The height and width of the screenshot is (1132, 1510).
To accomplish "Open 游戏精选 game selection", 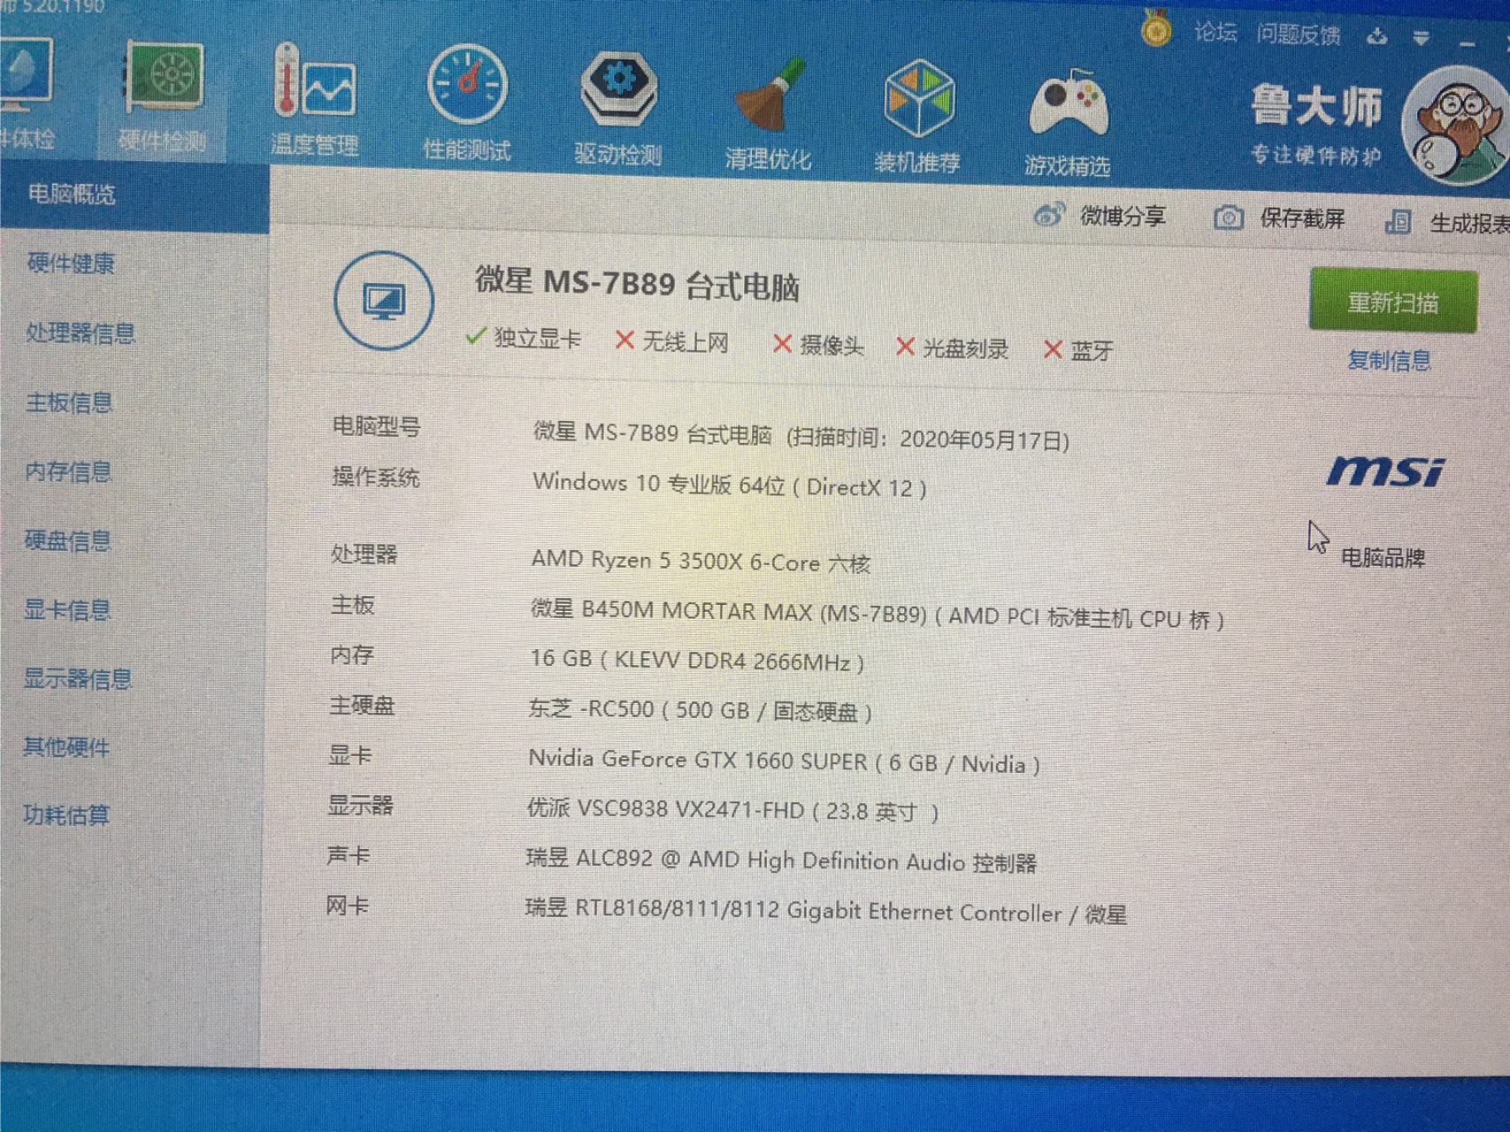I will coord(1067,123).
